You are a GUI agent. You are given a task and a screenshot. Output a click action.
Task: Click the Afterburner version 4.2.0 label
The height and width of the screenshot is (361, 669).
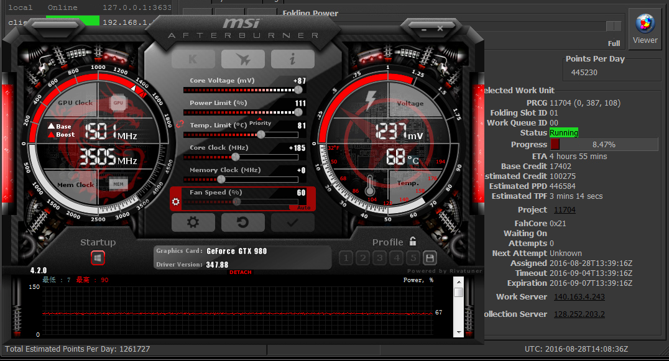pos(39,270)
